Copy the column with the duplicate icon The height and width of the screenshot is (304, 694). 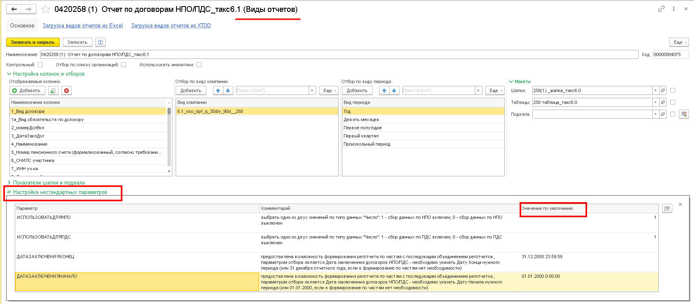pos(53,90)
